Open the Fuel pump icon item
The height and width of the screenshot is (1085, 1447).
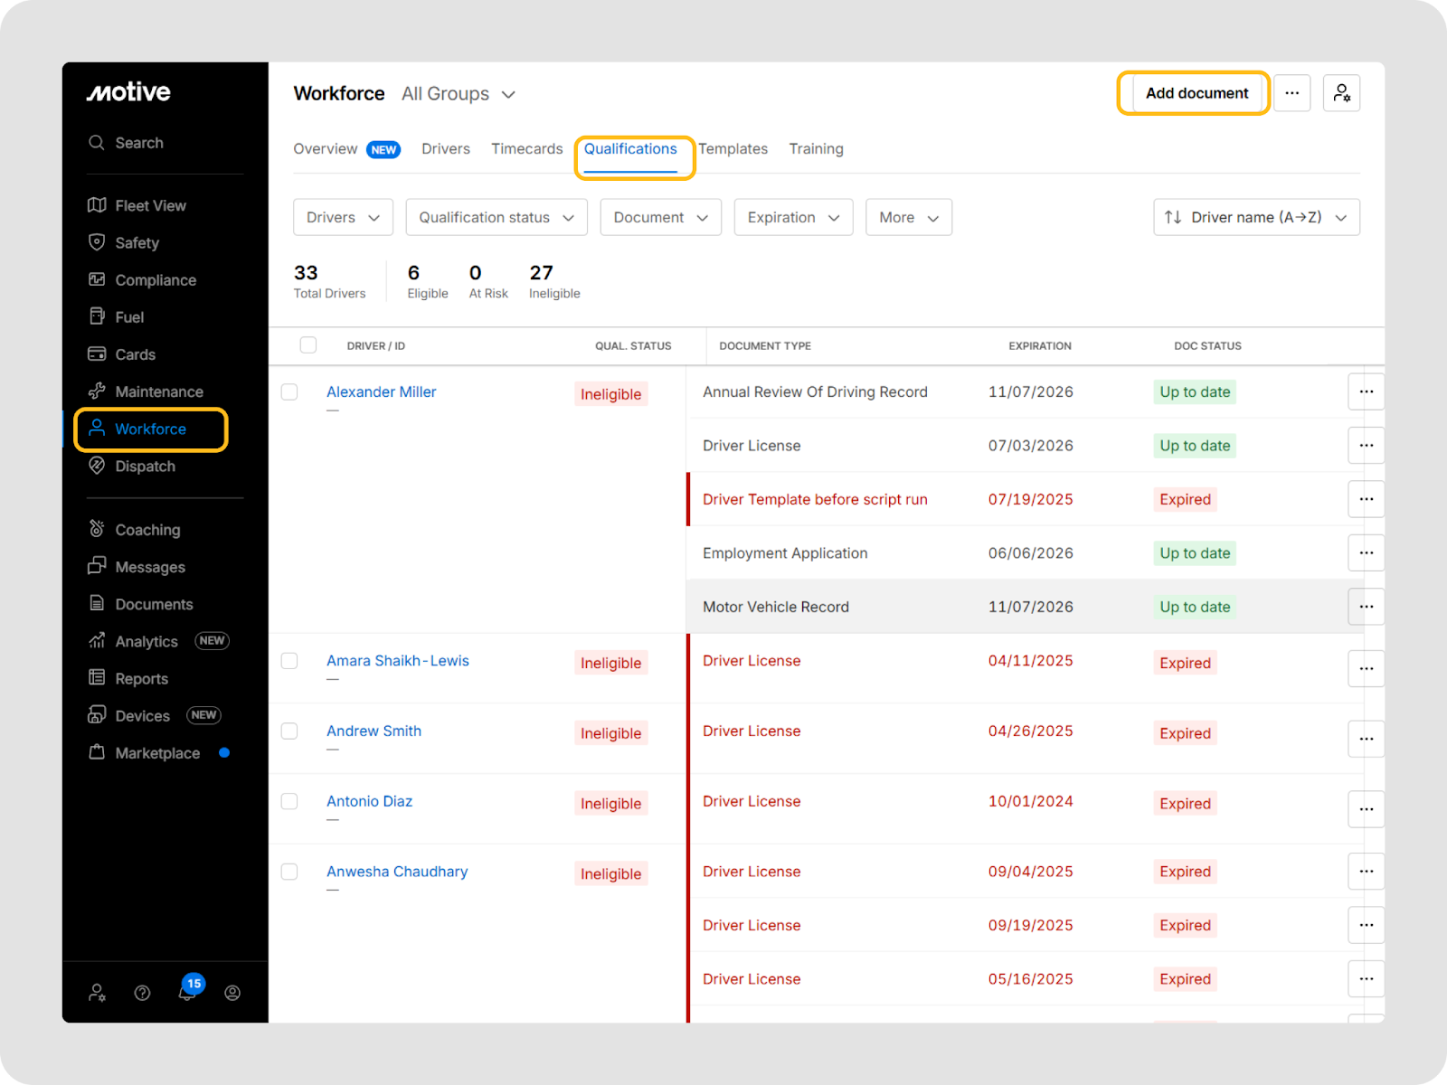point(97,316)
